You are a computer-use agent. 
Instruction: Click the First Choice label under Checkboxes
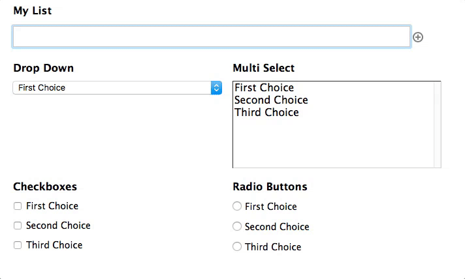52,206
